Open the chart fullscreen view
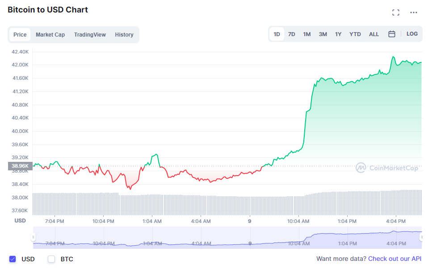428x276 pixels. (396, 12)
